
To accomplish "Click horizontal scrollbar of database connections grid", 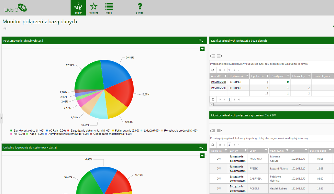I will click(x=274, y=105).
